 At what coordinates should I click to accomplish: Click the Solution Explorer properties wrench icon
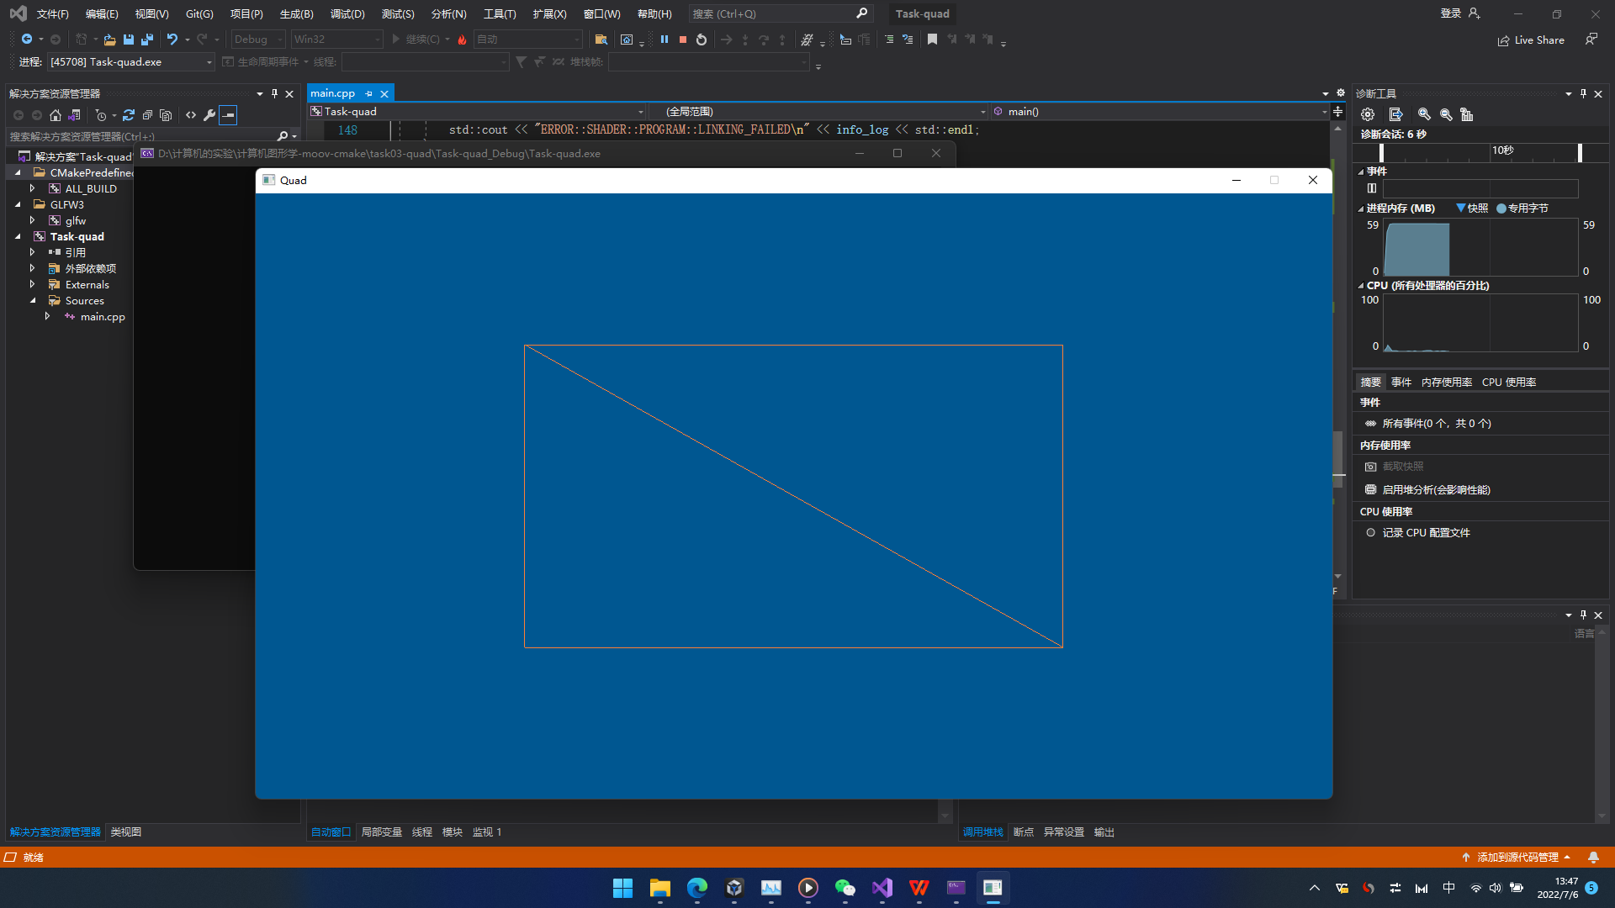pos(209,115)
